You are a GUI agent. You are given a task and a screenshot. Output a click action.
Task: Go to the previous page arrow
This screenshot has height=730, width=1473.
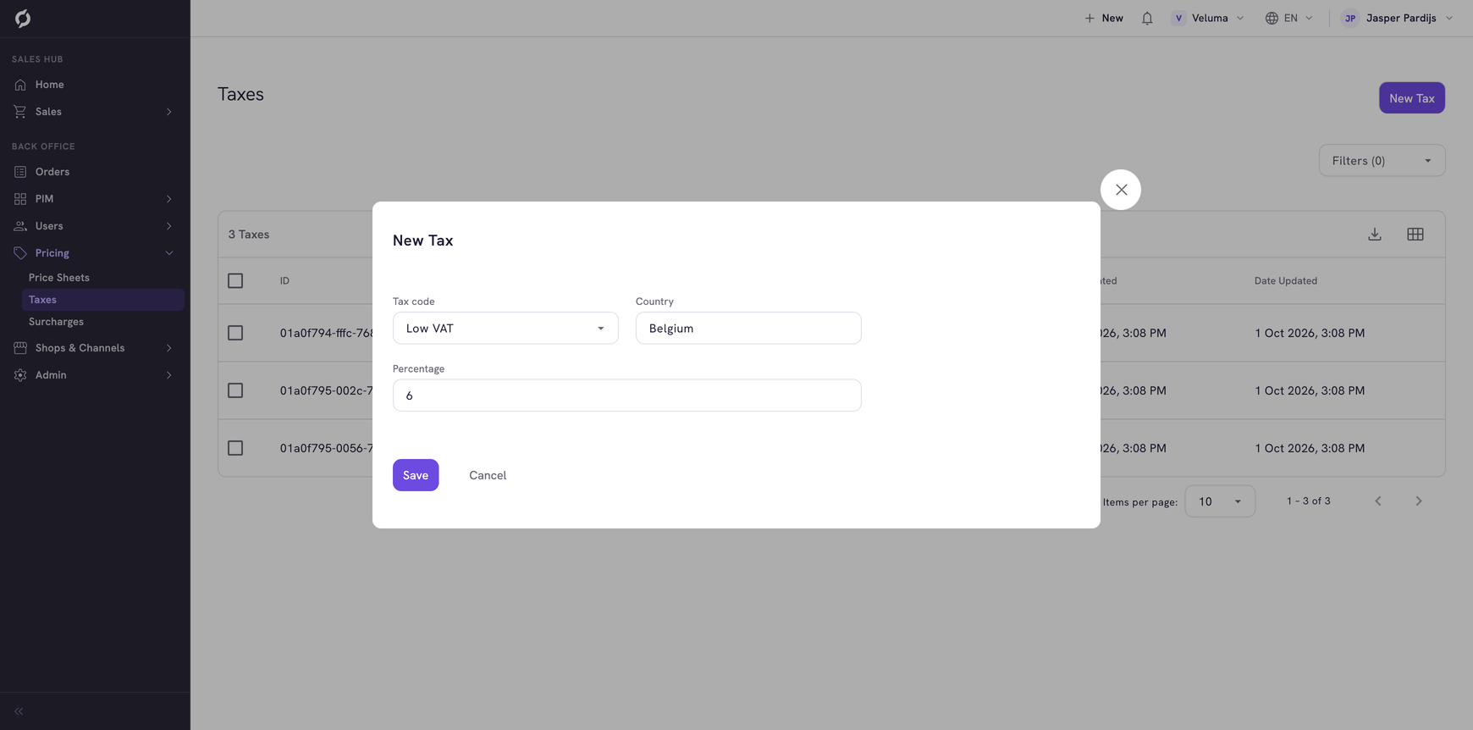point(1378,501)
